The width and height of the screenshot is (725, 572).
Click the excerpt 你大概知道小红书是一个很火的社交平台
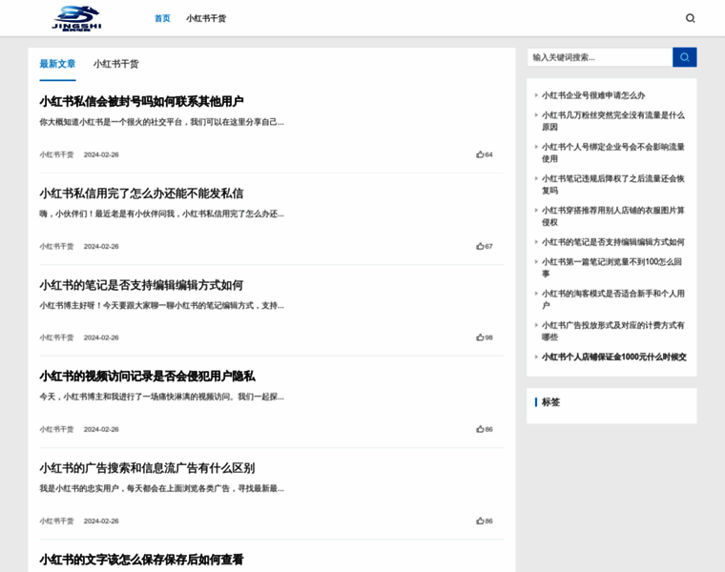162,122
